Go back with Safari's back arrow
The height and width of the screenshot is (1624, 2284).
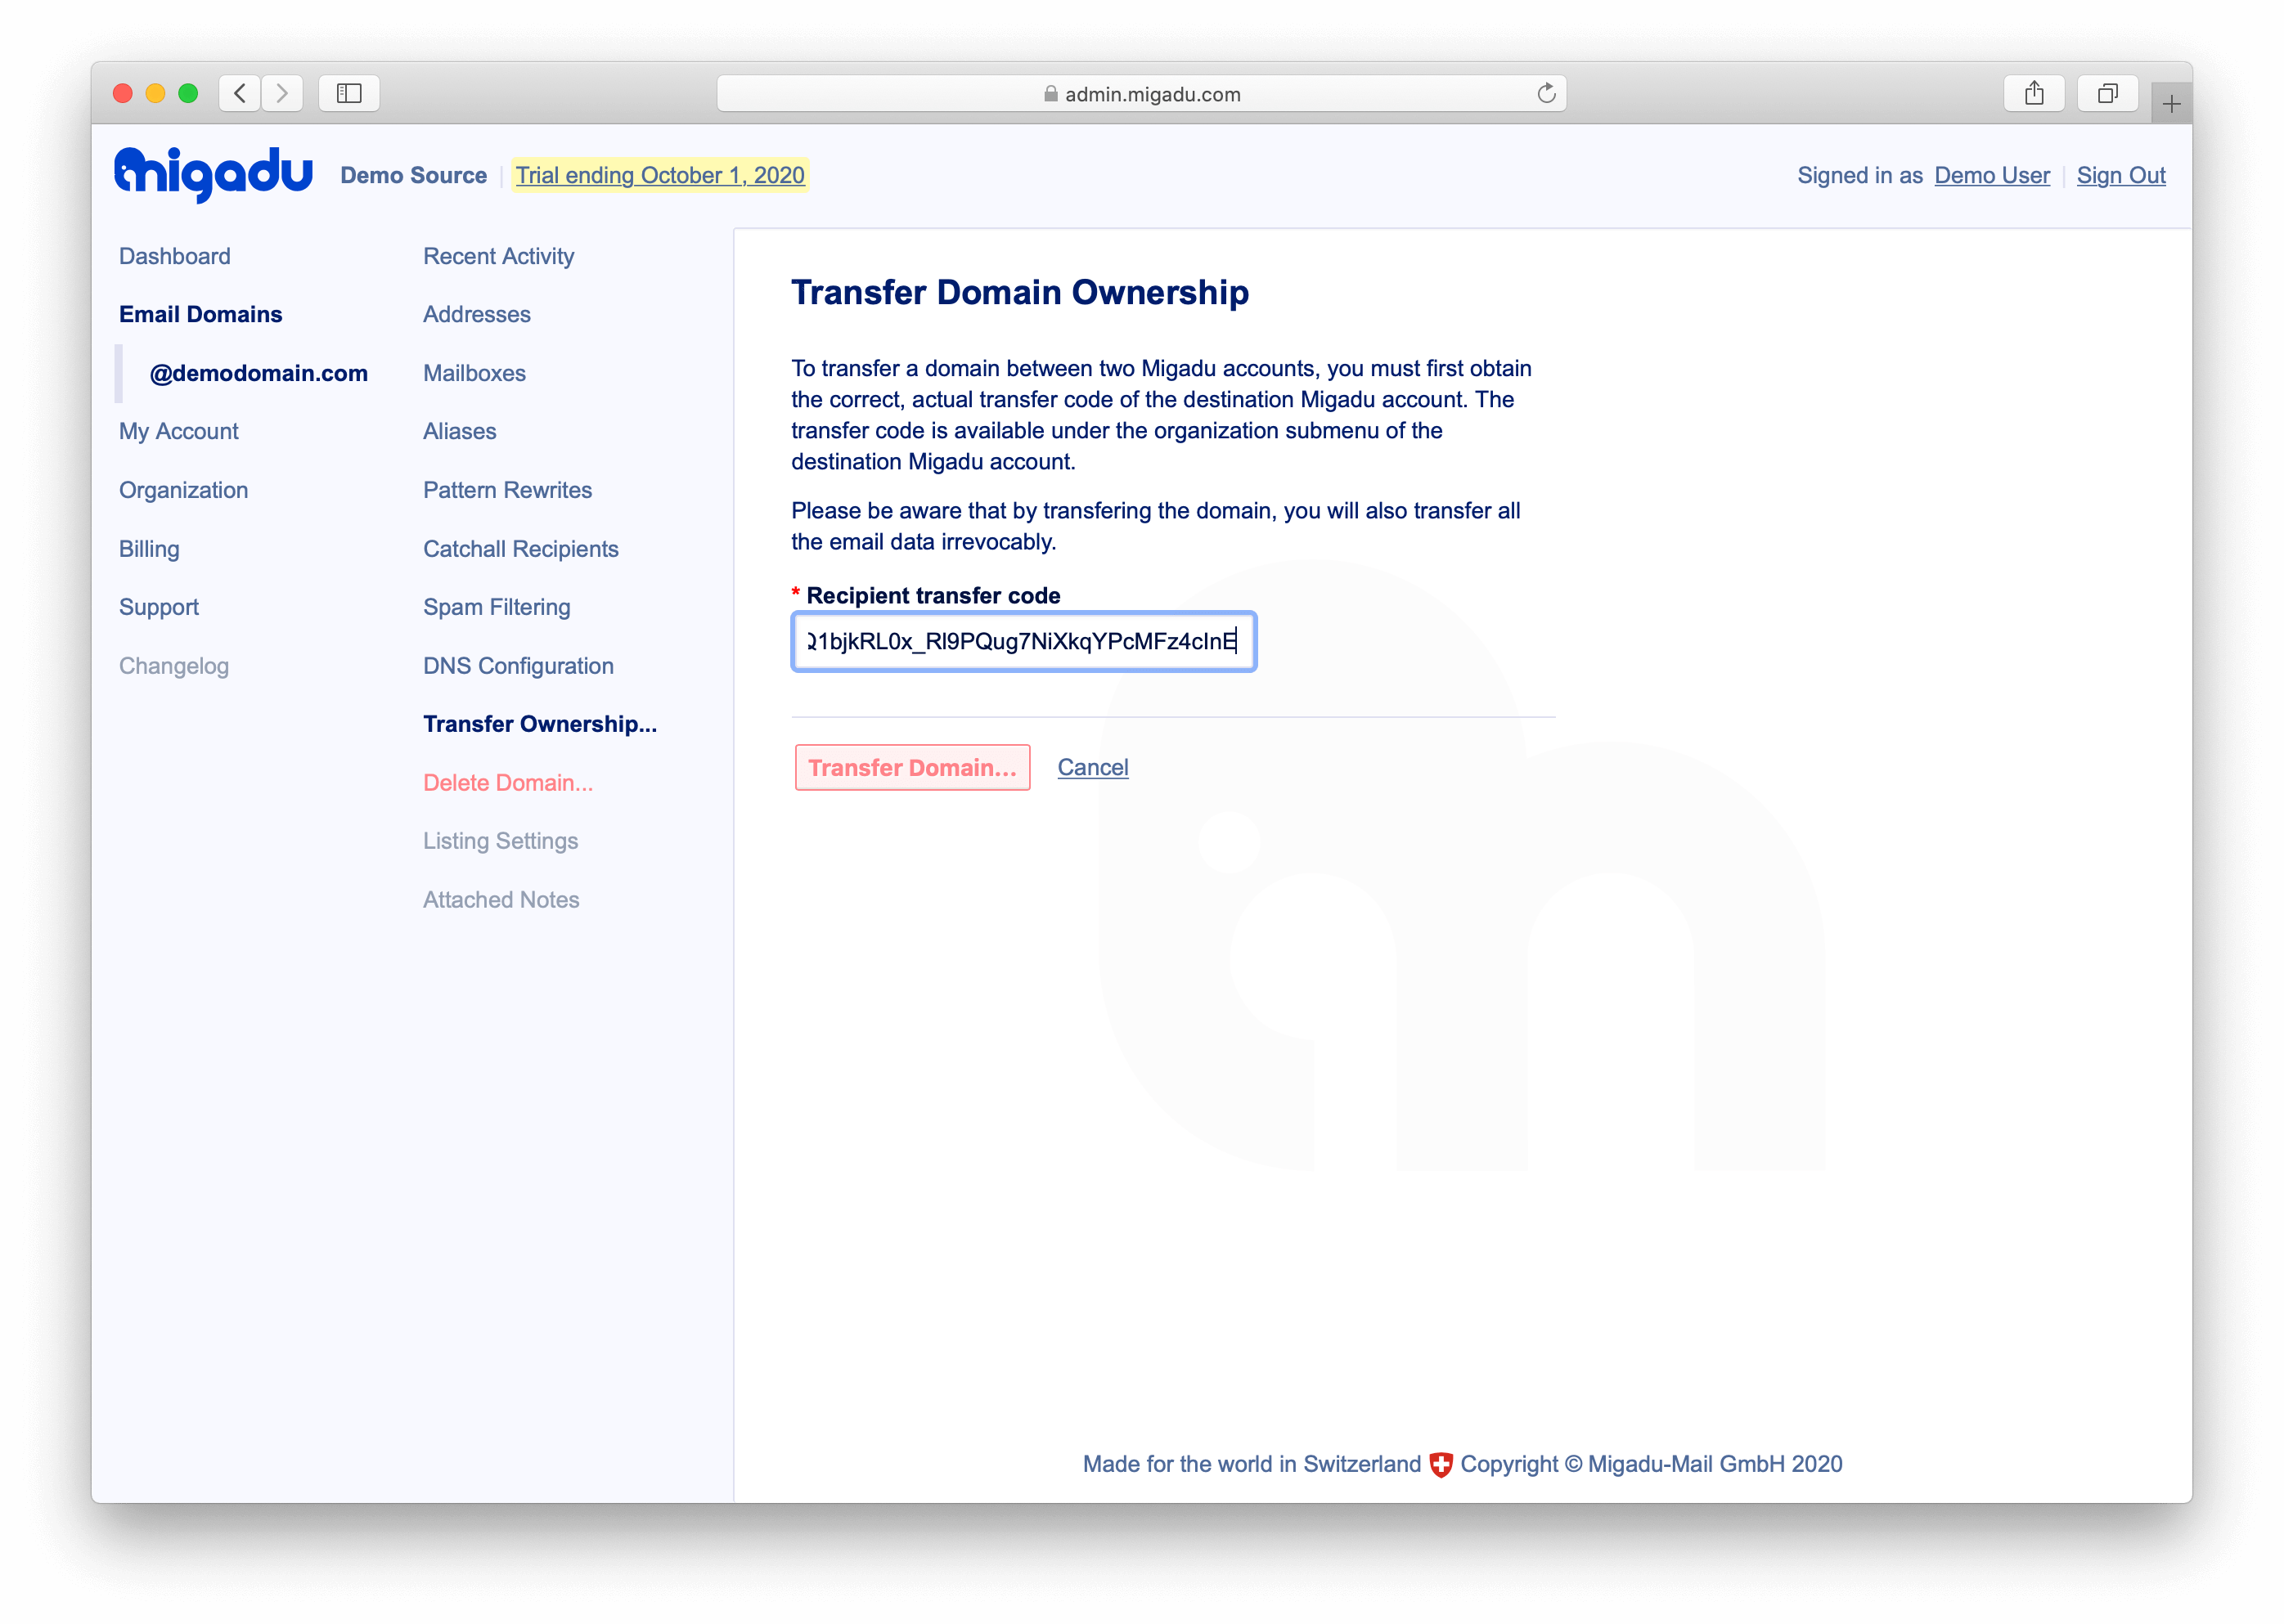[239, 93]
